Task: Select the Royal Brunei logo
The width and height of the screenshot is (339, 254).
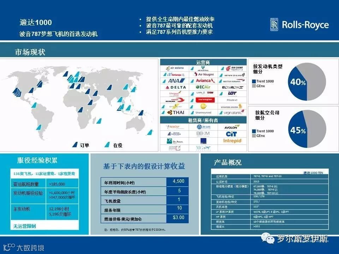Action: click(x=176, y=106)
